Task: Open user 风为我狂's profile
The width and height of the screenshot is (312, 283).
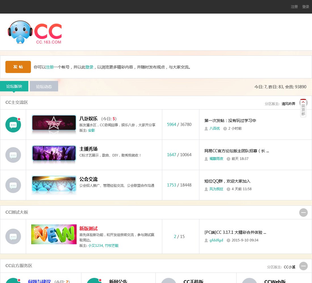Action: 216,189
